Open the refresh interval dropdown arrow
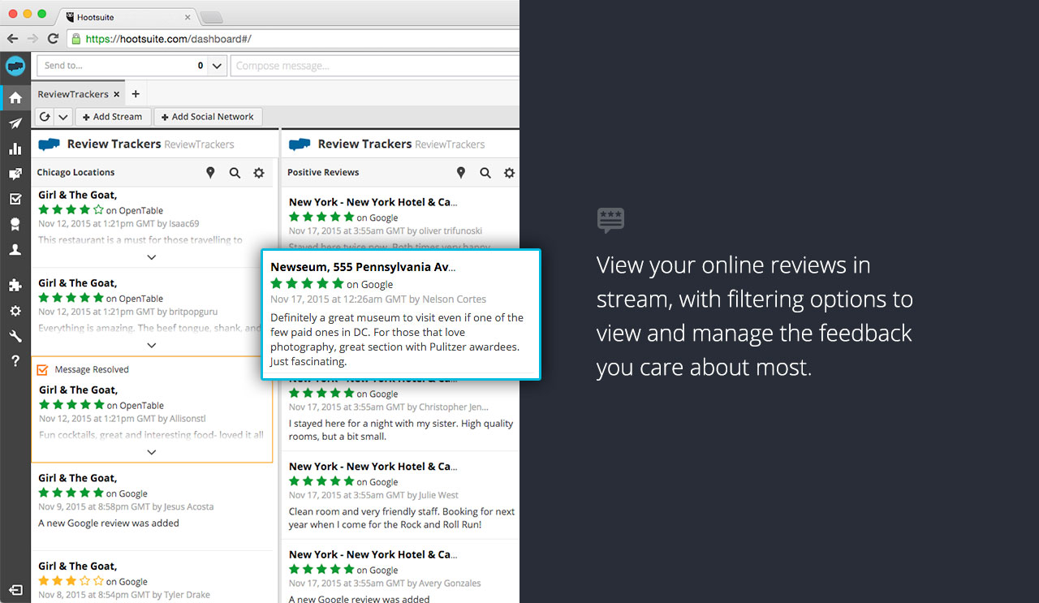Image resolution: width=1039 pixels, height=603 pixels. 63,117
